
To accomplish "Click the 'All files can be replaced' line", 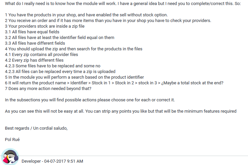I will [x=60, y=71].
